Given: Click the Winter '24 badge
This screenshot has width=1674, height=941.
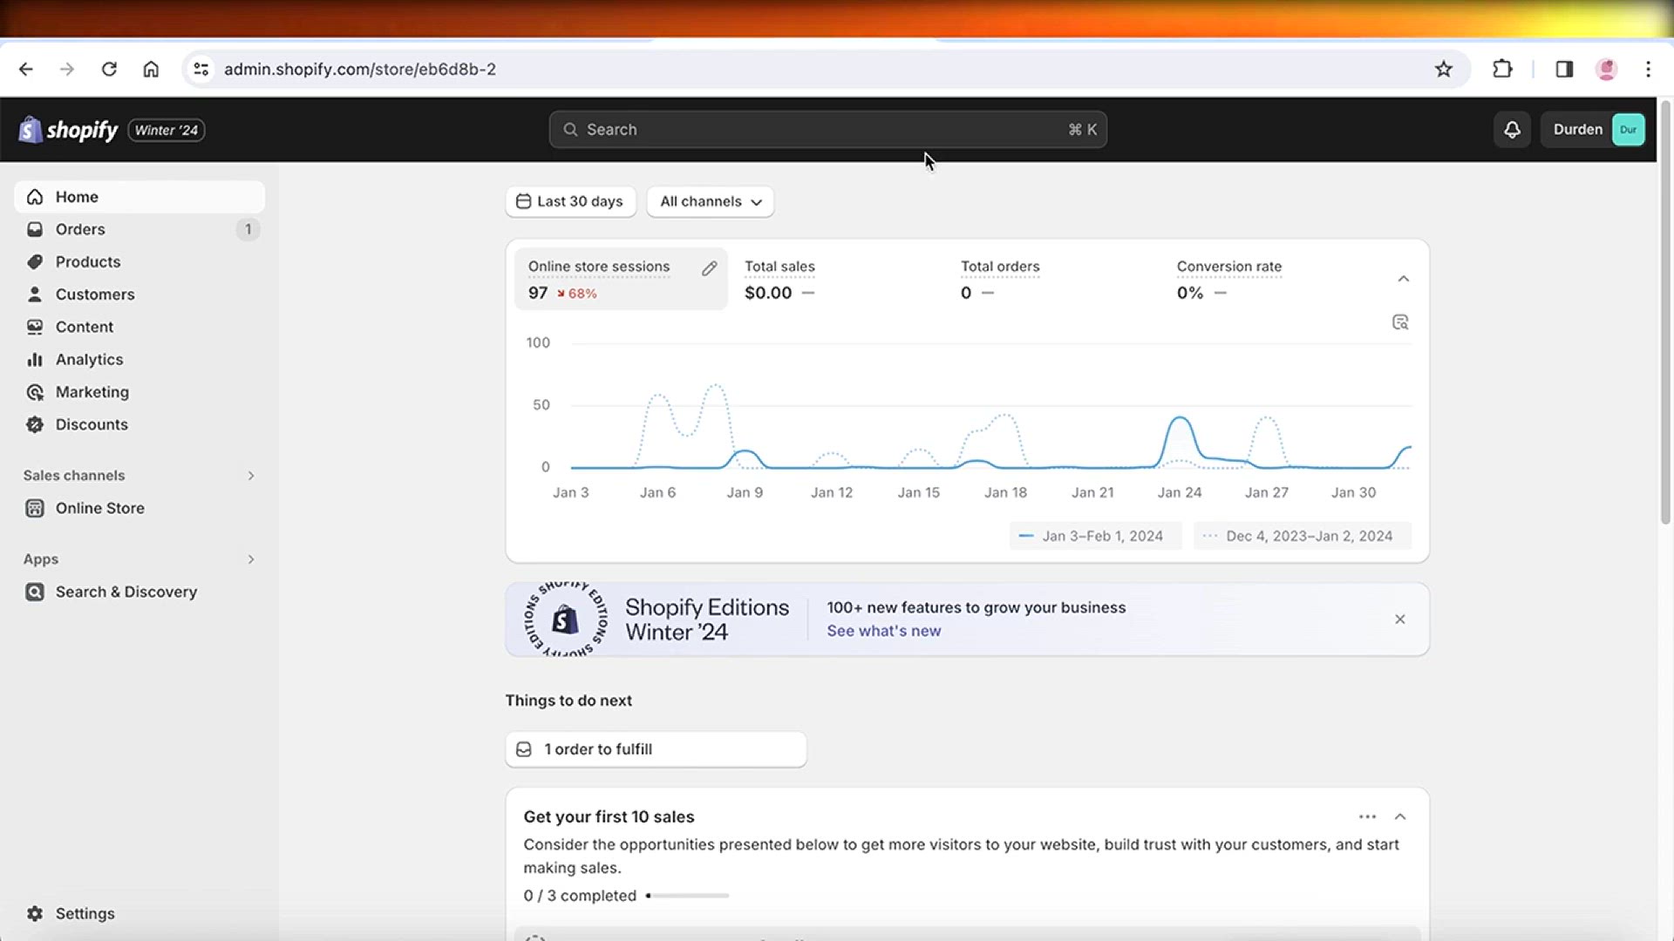Looking at the screenshot, I should [167, 130].
